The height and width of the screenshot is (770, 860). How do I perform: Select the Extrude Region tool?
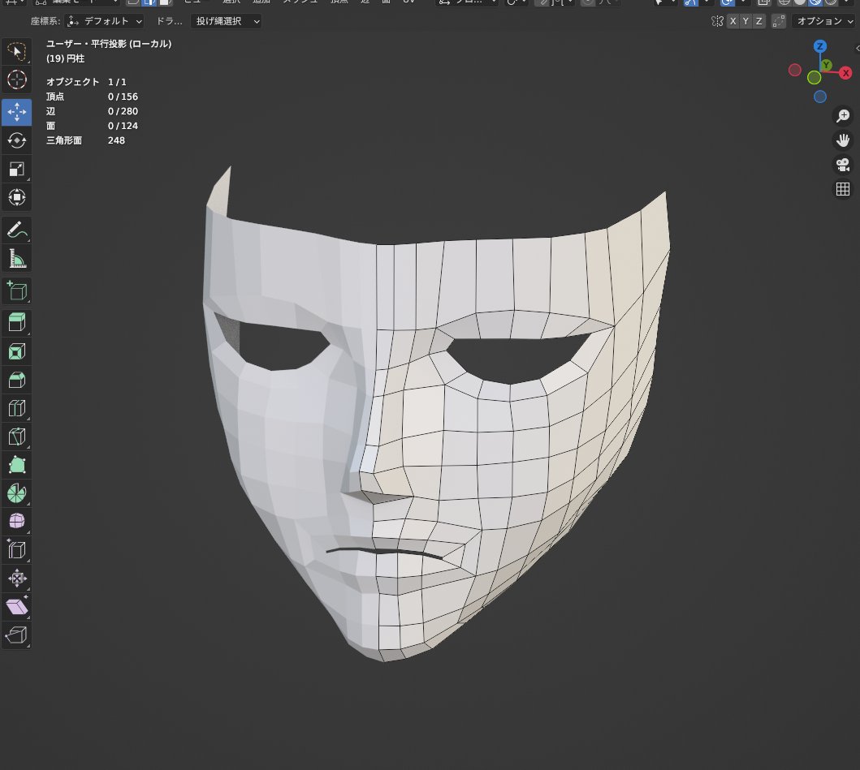(16, 322)
